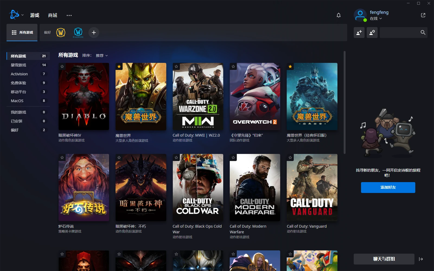The height and width of the screenshot is (271, 434).
Task: Click the Battle.net logo icon
Action: (x=14, y=15)
